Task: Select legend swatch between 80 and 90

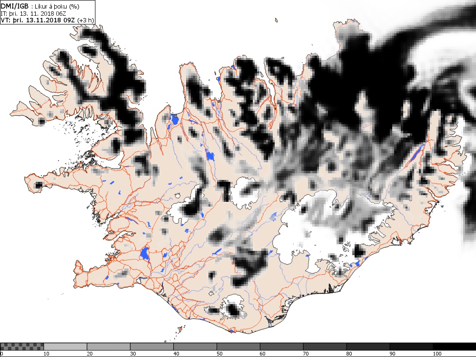Action: coord(368,347)
